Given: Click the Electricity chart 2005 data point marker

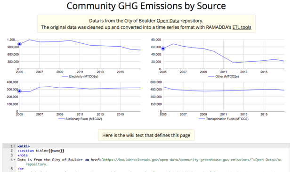Looking at the screenshot, I should point(19,44).
